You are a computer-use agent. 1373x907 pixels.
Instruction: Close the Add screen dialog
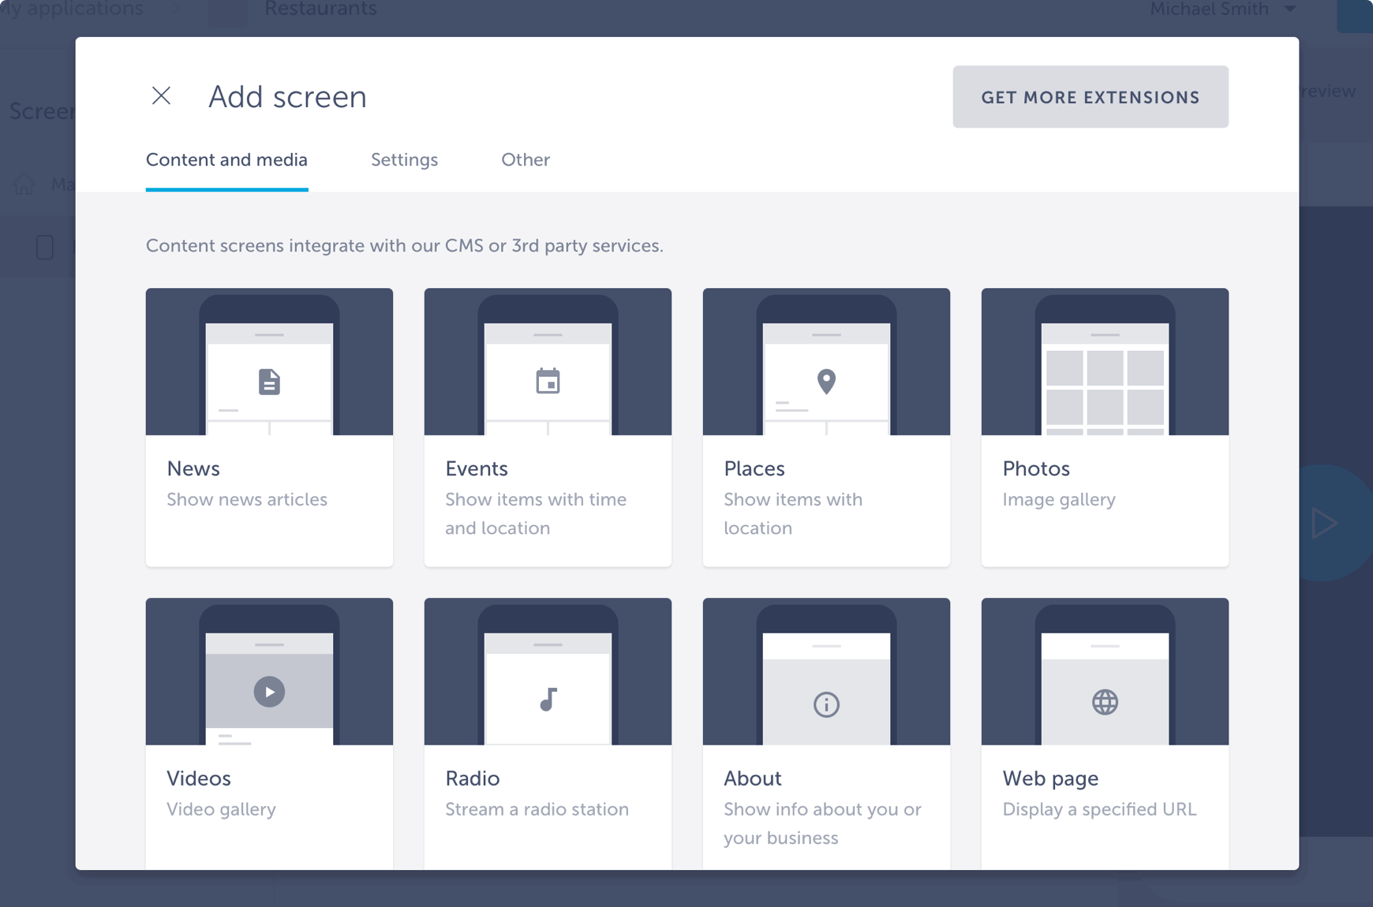coord(161,96)
